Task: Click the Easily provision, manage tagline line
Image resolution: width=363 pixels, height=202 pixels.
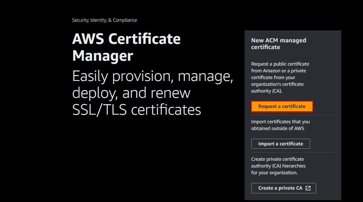Action: [152, 76]
